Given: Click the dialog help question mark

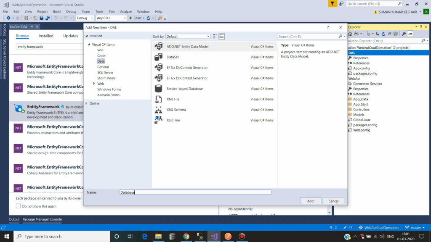Looking at the screenshot, I should tap(327, 27).
